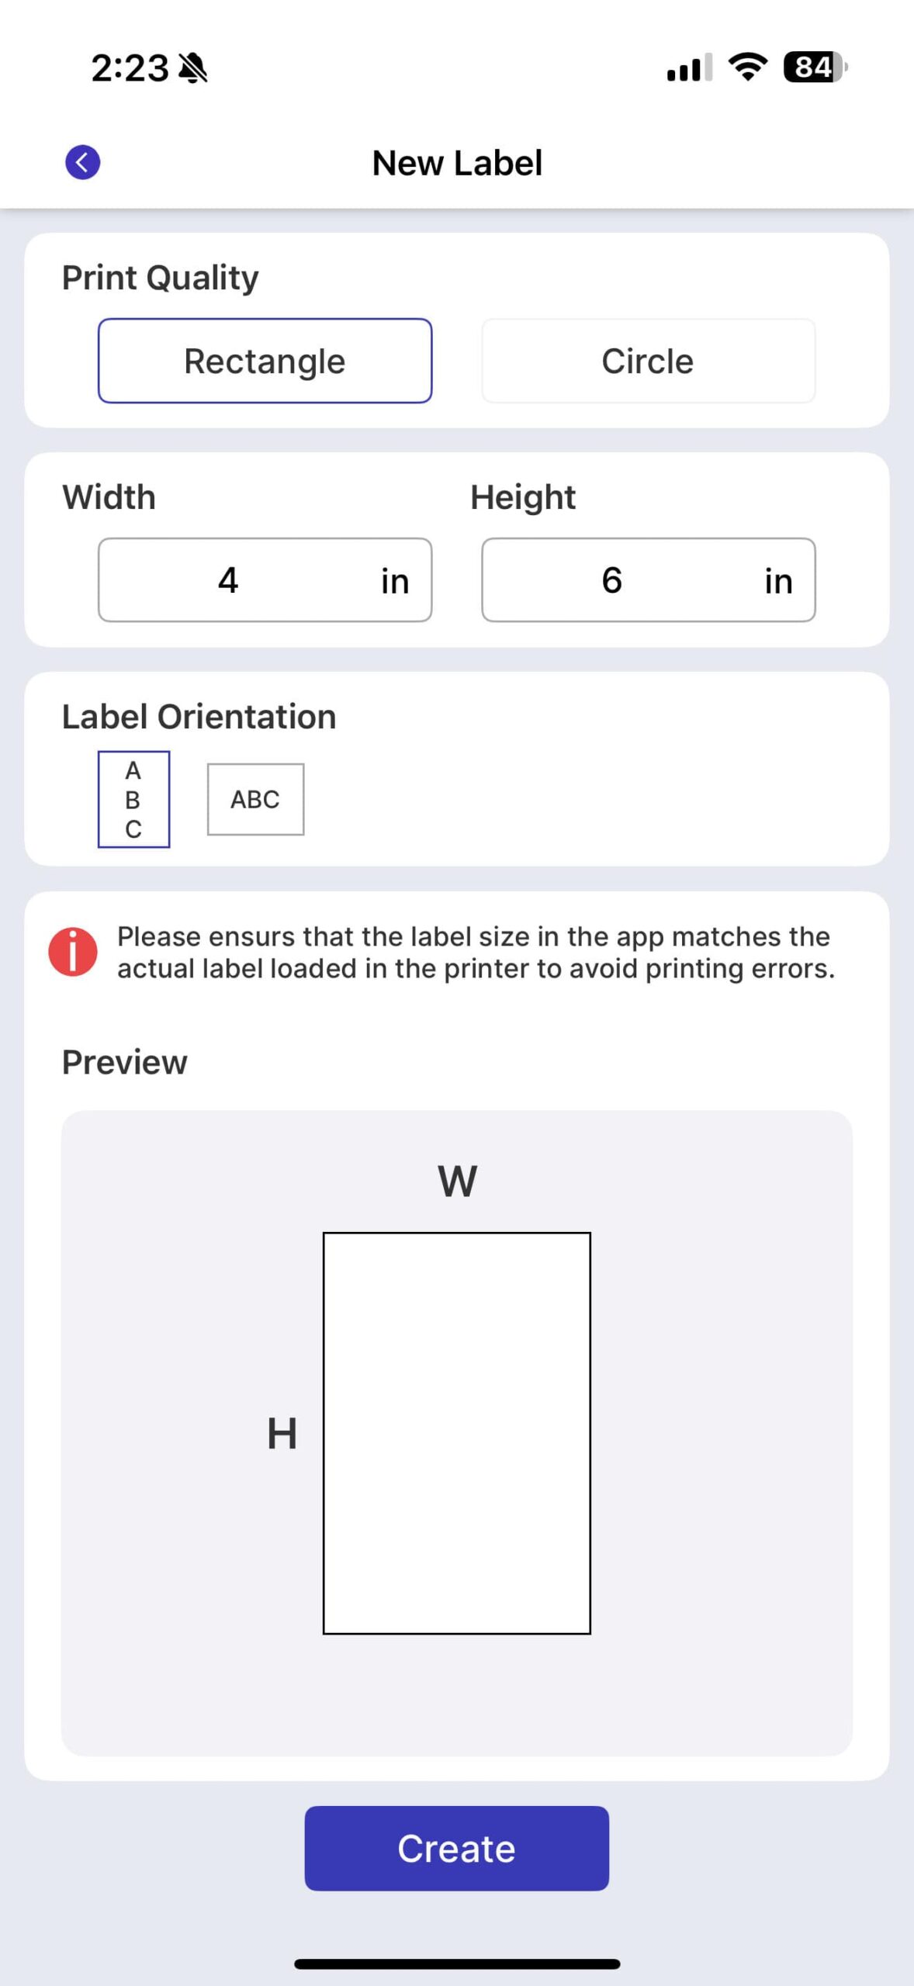Tap the battery level indicator
914x1986 pixels.
[x=815, y=67]
